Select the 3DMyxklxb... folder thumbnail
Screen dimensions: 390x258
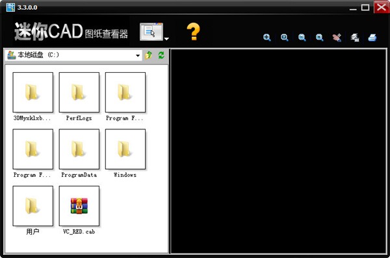pos(33,92)
